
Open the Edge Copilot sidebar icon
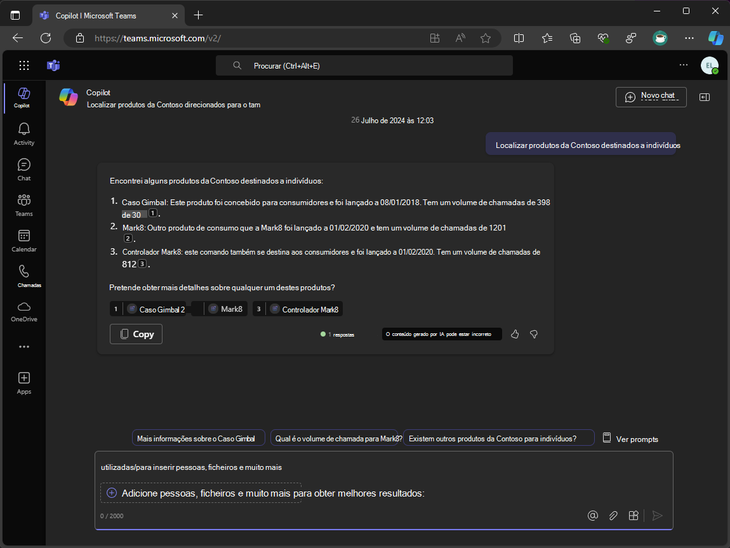715,38
